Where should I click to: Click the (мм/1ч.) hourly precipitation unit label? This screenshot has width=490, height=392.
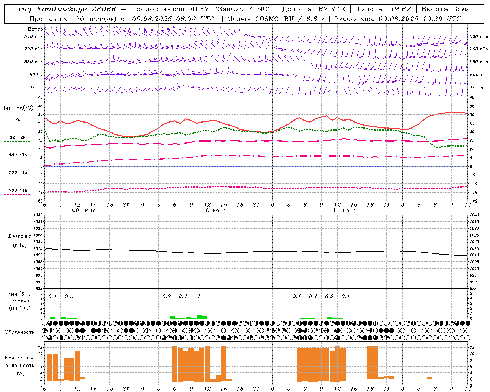pyautogui.click(x=20, y=308)
